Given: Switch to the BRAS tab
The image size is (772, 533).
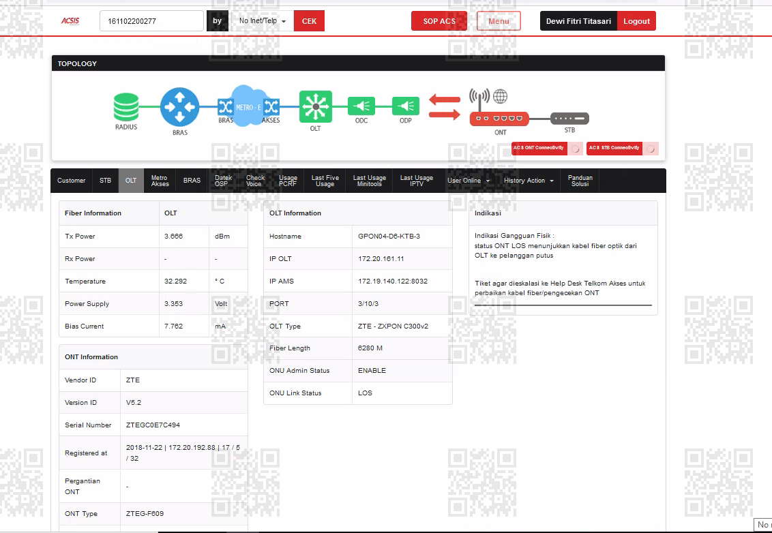Looking at the screenshot, I should point(192,181).
